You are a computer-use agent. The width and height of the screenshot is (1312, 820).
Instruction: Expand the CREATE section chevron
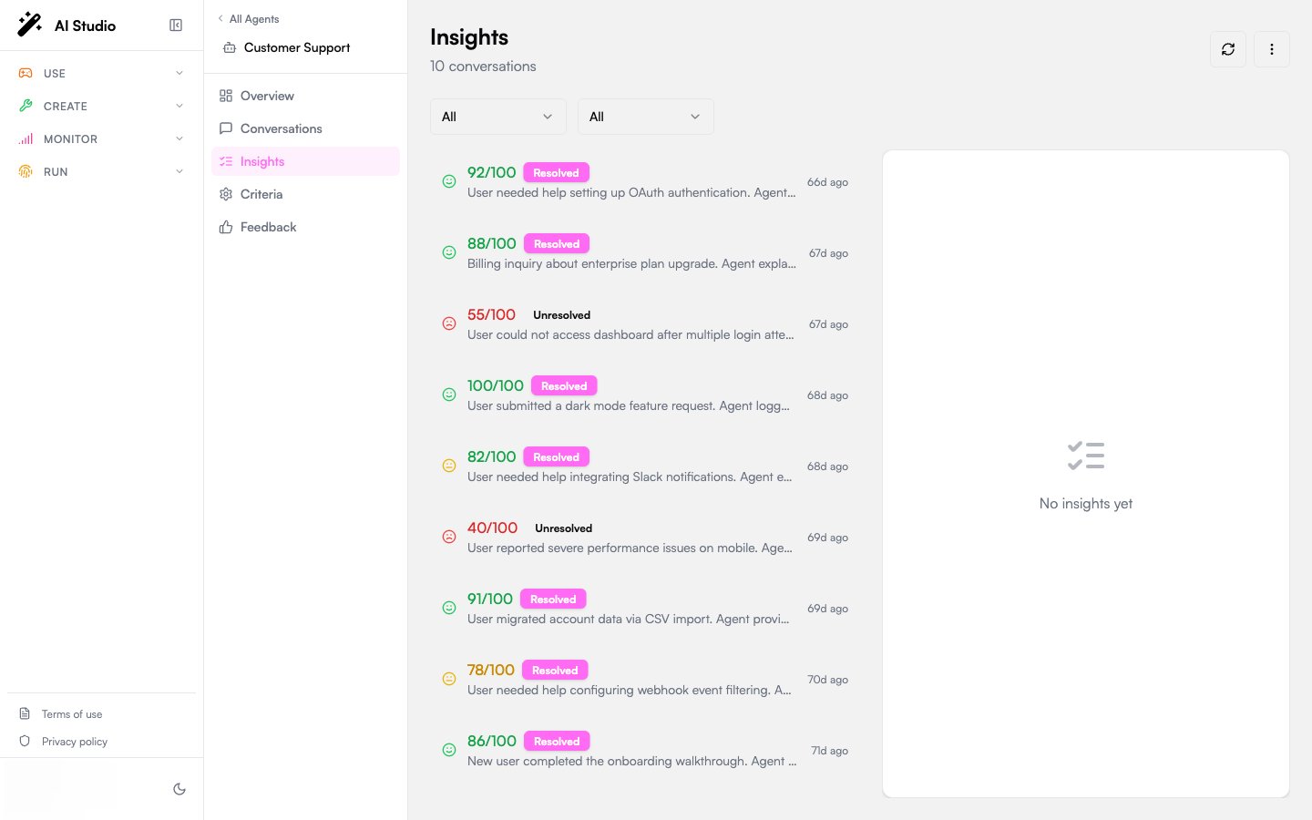pos(179,106)
